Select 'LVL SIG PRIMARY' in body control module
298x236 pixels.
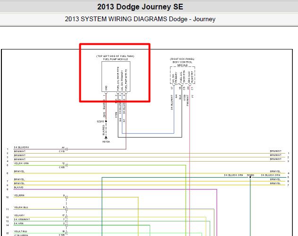coord(174,78)
